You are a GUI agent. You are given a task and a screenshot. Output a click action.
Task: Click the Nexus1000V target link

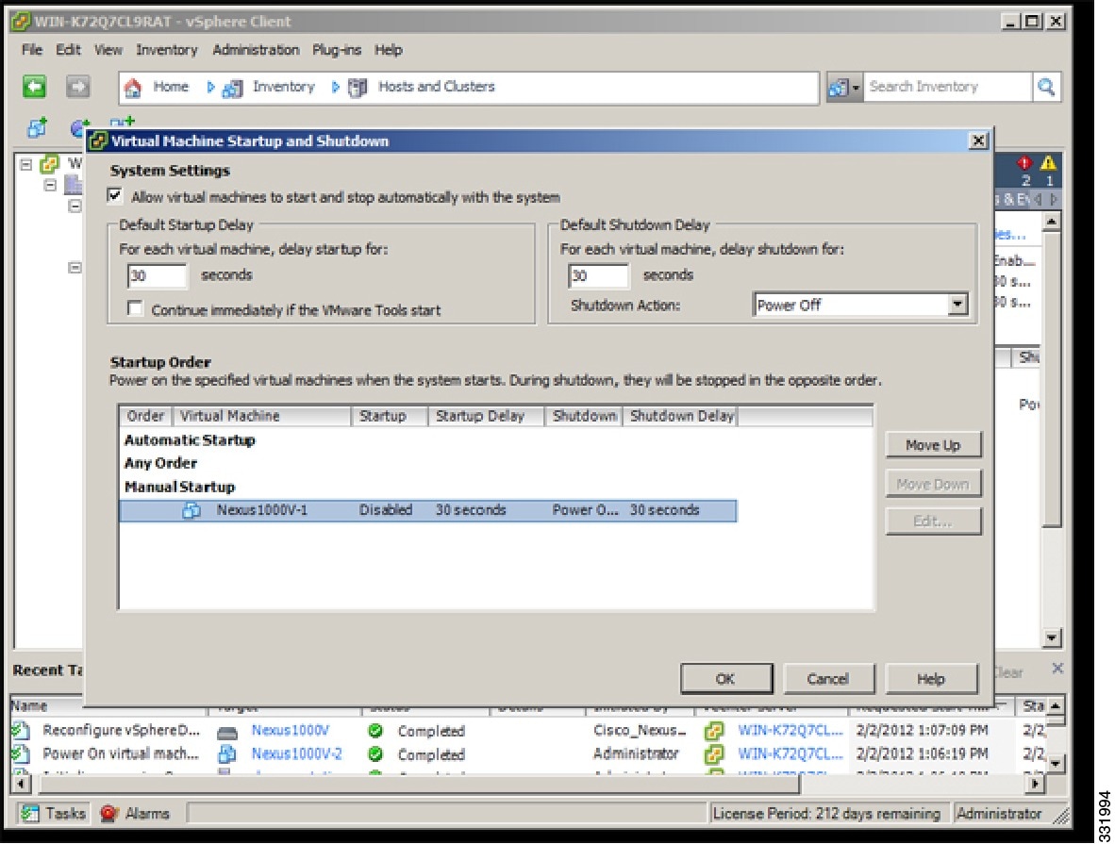click(291, 730)
